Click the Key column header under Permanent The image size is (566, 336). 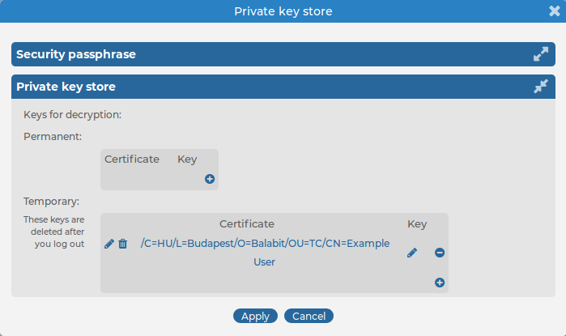(187, 159)
